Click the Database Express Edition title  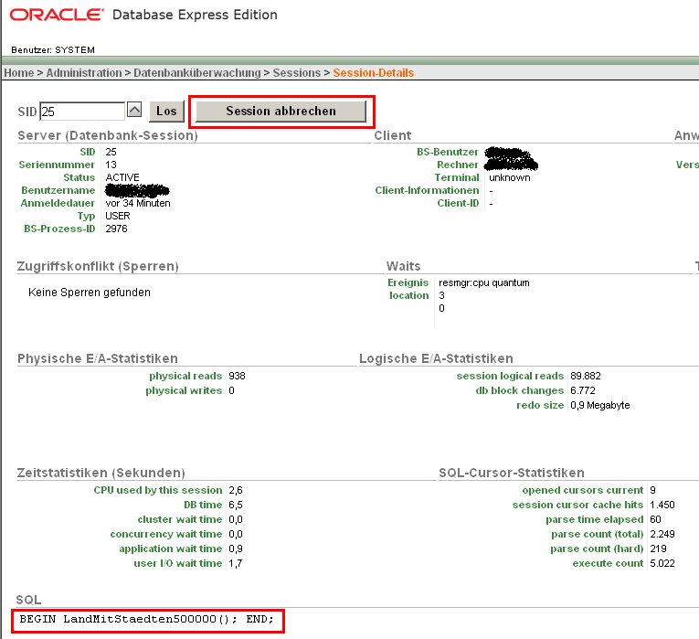(x=195, y=15)
